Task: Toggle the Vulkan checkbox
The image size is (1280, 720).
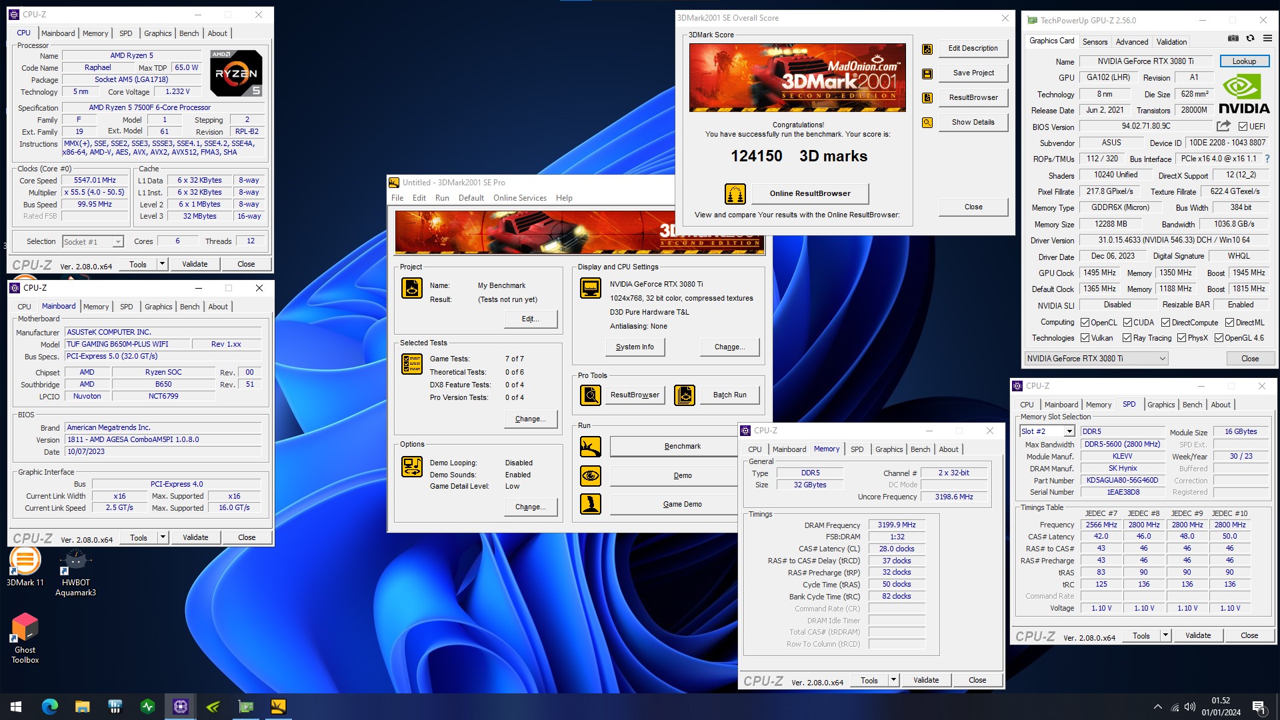Action: click(x=1085, y=338)
